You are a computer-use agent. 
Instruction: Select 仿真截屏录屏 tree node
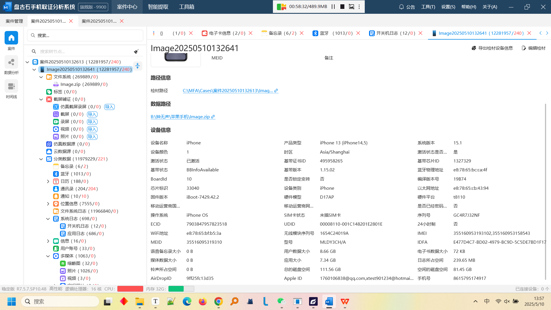77,107
